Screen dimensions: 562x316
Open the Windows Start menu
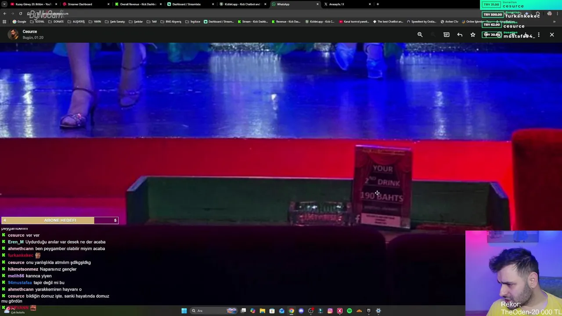point(184,311)
